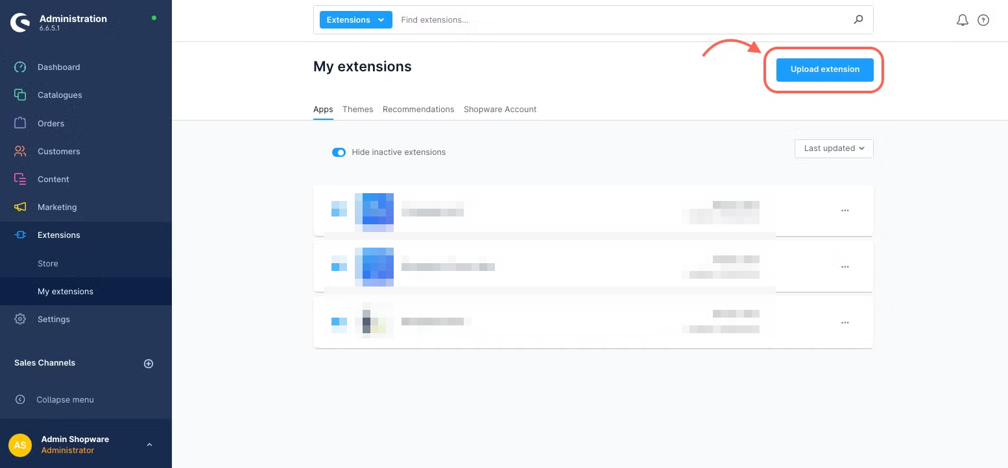The height and width of the screenshot is (468, 1008).
Task: Click the 6.6.5.1 version number
Action: click(x=50, y=29)
